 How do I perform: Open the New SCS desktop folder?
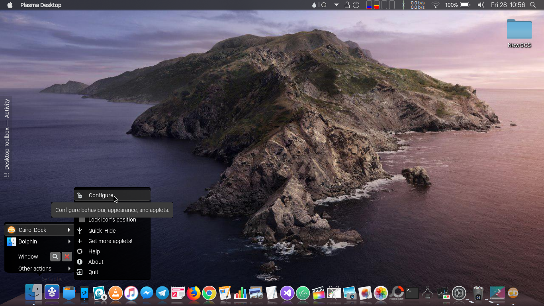tap(519, 33)
